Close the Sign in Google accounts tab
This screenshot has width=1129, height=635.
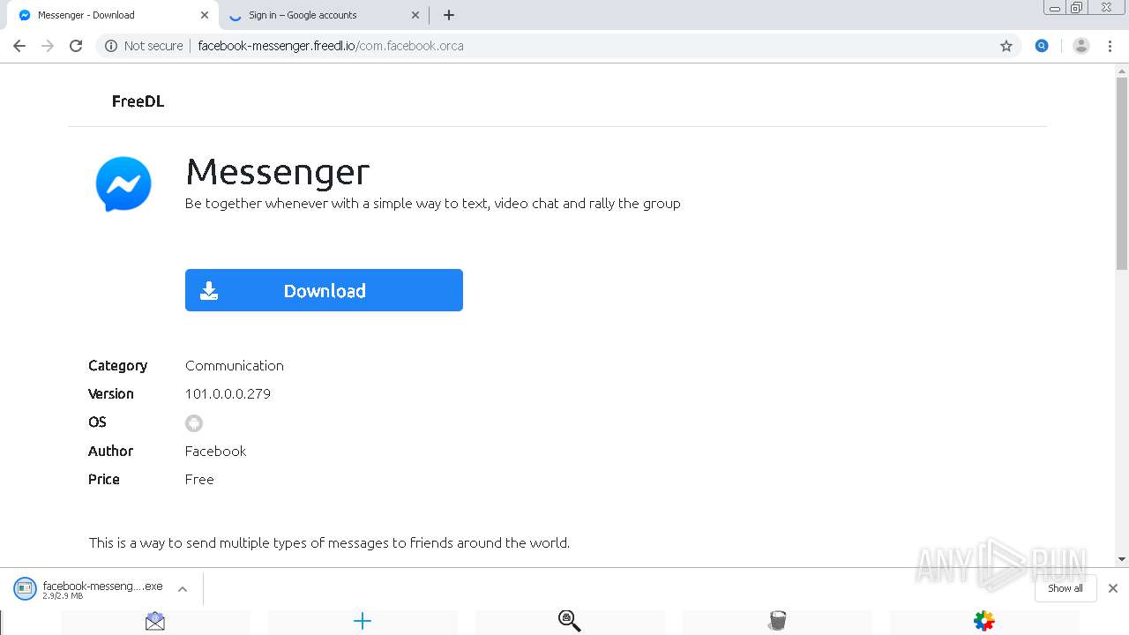click(415, 15)
